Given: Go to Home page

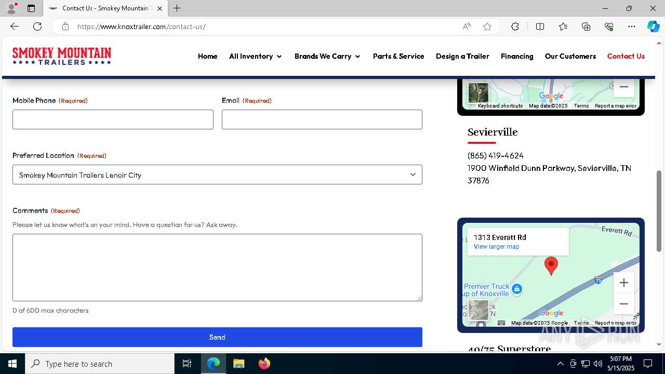Looking at the screenshot, I should (208, 56).
